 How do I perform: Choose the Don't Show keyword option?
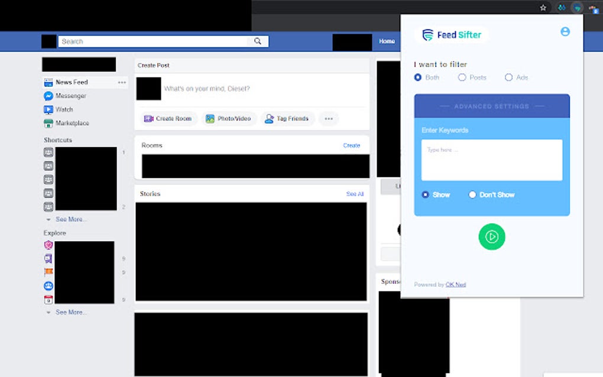[x=472, y=194]
